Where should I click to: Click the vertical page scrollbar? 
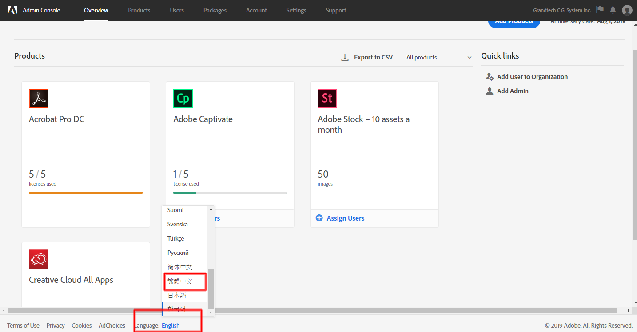pos(634,144)
